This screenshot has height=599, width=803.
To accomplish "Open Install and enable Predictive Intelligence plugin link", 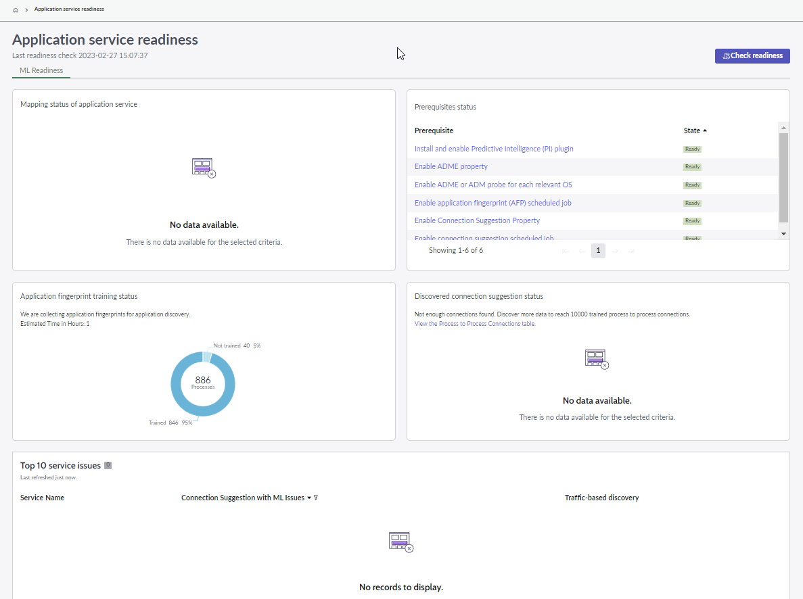I will (494, 149).
